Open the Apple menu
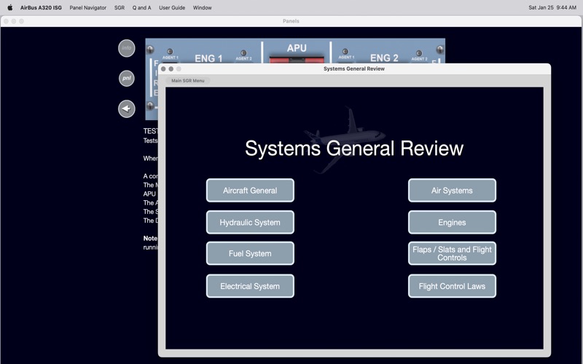The image size is (583, 364). pyautogui.click(x=10, y=7)
